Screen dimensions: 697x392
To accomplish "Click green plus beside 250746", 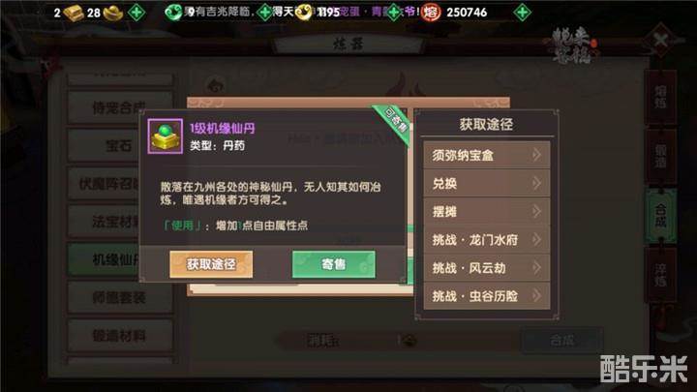I will (523, 13).
